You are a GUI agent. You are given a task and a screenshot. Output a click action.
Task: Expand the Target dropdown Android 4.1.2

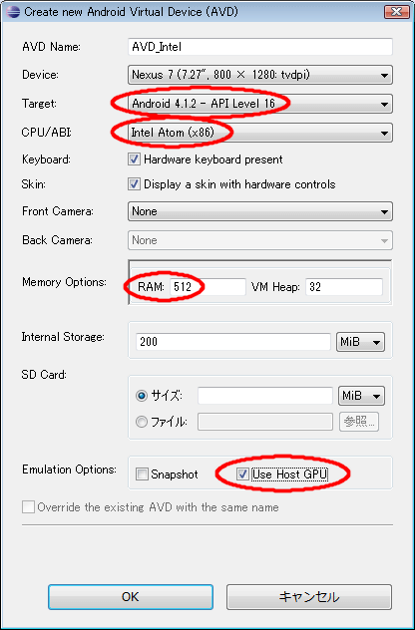(260, 104)
